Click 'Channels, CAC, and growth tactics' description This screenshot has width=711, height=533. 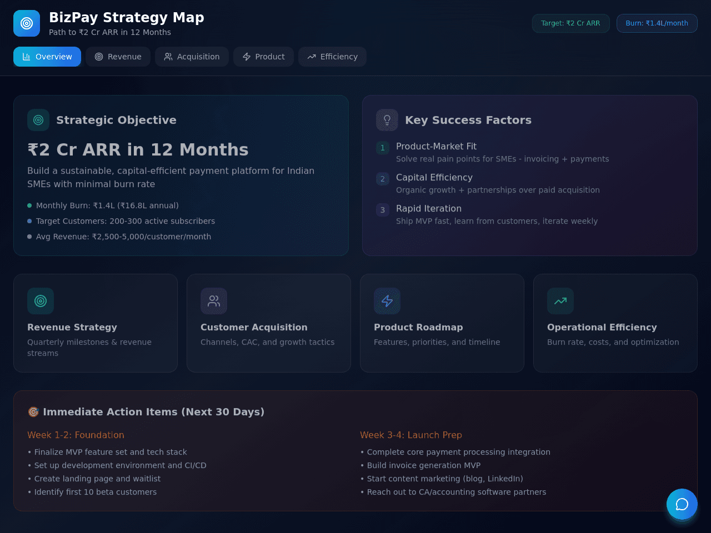click(x=268, y=342)
